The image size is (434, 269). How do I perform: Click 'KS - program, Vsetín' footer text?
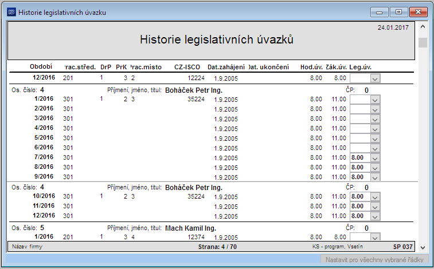(x=338, y=247)
